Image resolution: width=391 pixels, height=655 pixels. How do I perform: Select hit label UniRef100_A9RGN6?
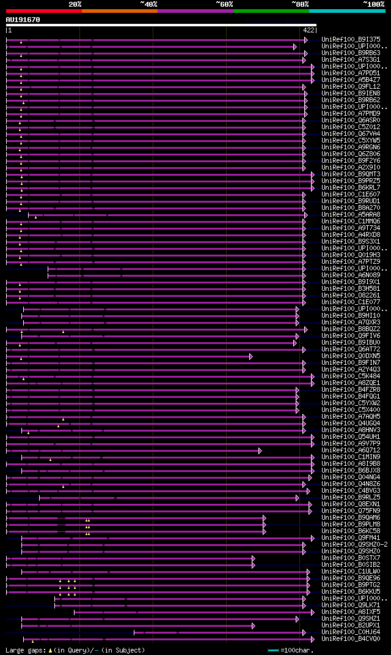pyautogui.click(x=351, y=147)
